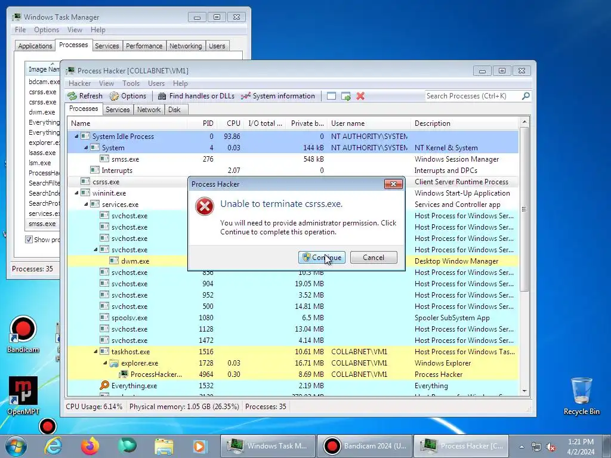This screenshot has width=611, height=458.
Task: Collapse the services.exe tree node
Action: [x=86, y=205]
